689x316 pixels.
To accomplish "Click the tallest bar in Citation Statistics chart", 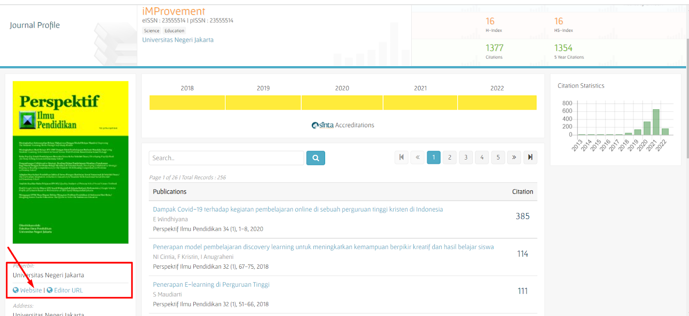I will point(656,122).
